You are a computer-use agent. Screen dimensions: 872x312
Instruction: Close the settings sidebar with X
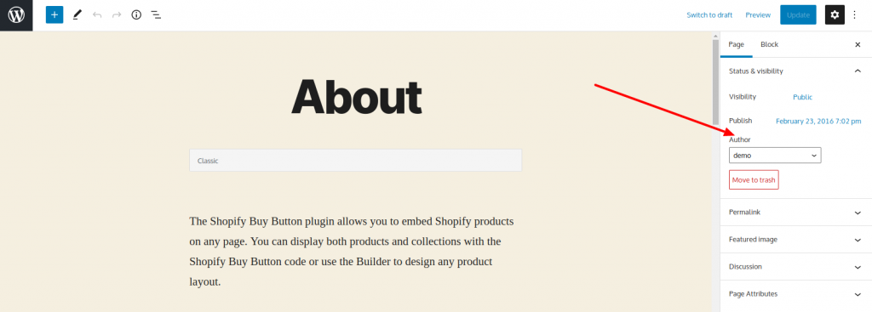pyautogui.click(x=858, y=44)
